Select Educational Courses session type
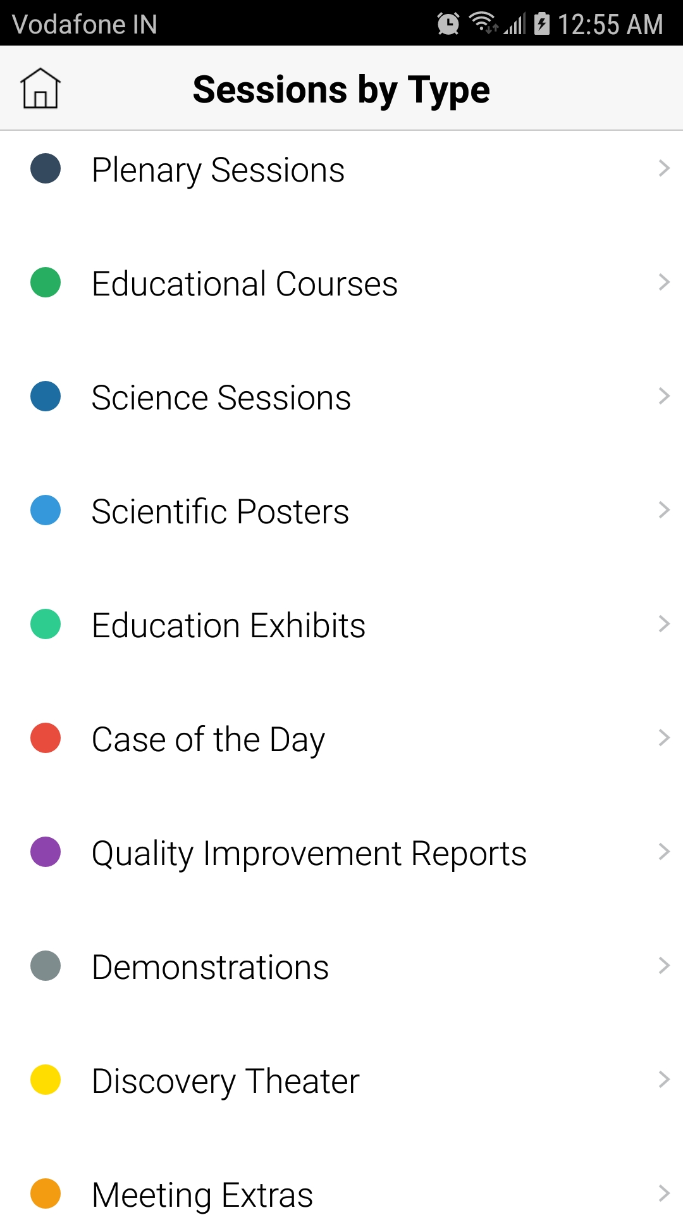 tap(244, 283)
